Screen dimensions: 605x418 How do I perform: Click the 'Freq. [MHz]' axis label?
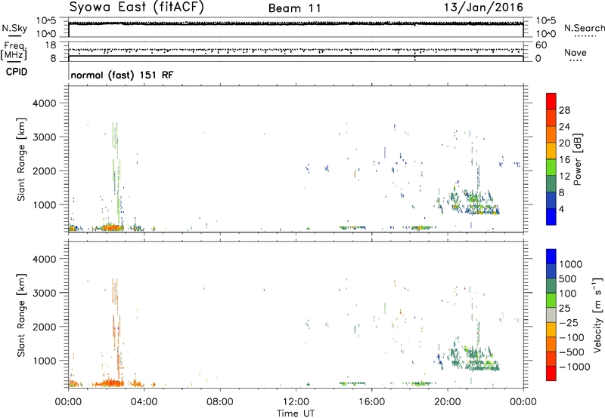point(14,51)
